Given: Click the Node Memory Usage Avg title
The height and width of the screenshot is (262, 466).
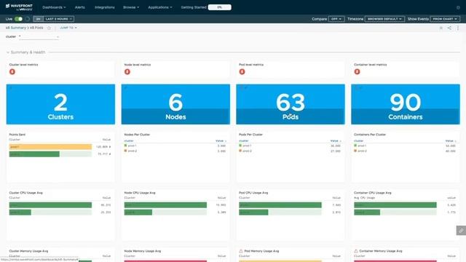Looking at the screenshot, I should click(x=143, y=251).
